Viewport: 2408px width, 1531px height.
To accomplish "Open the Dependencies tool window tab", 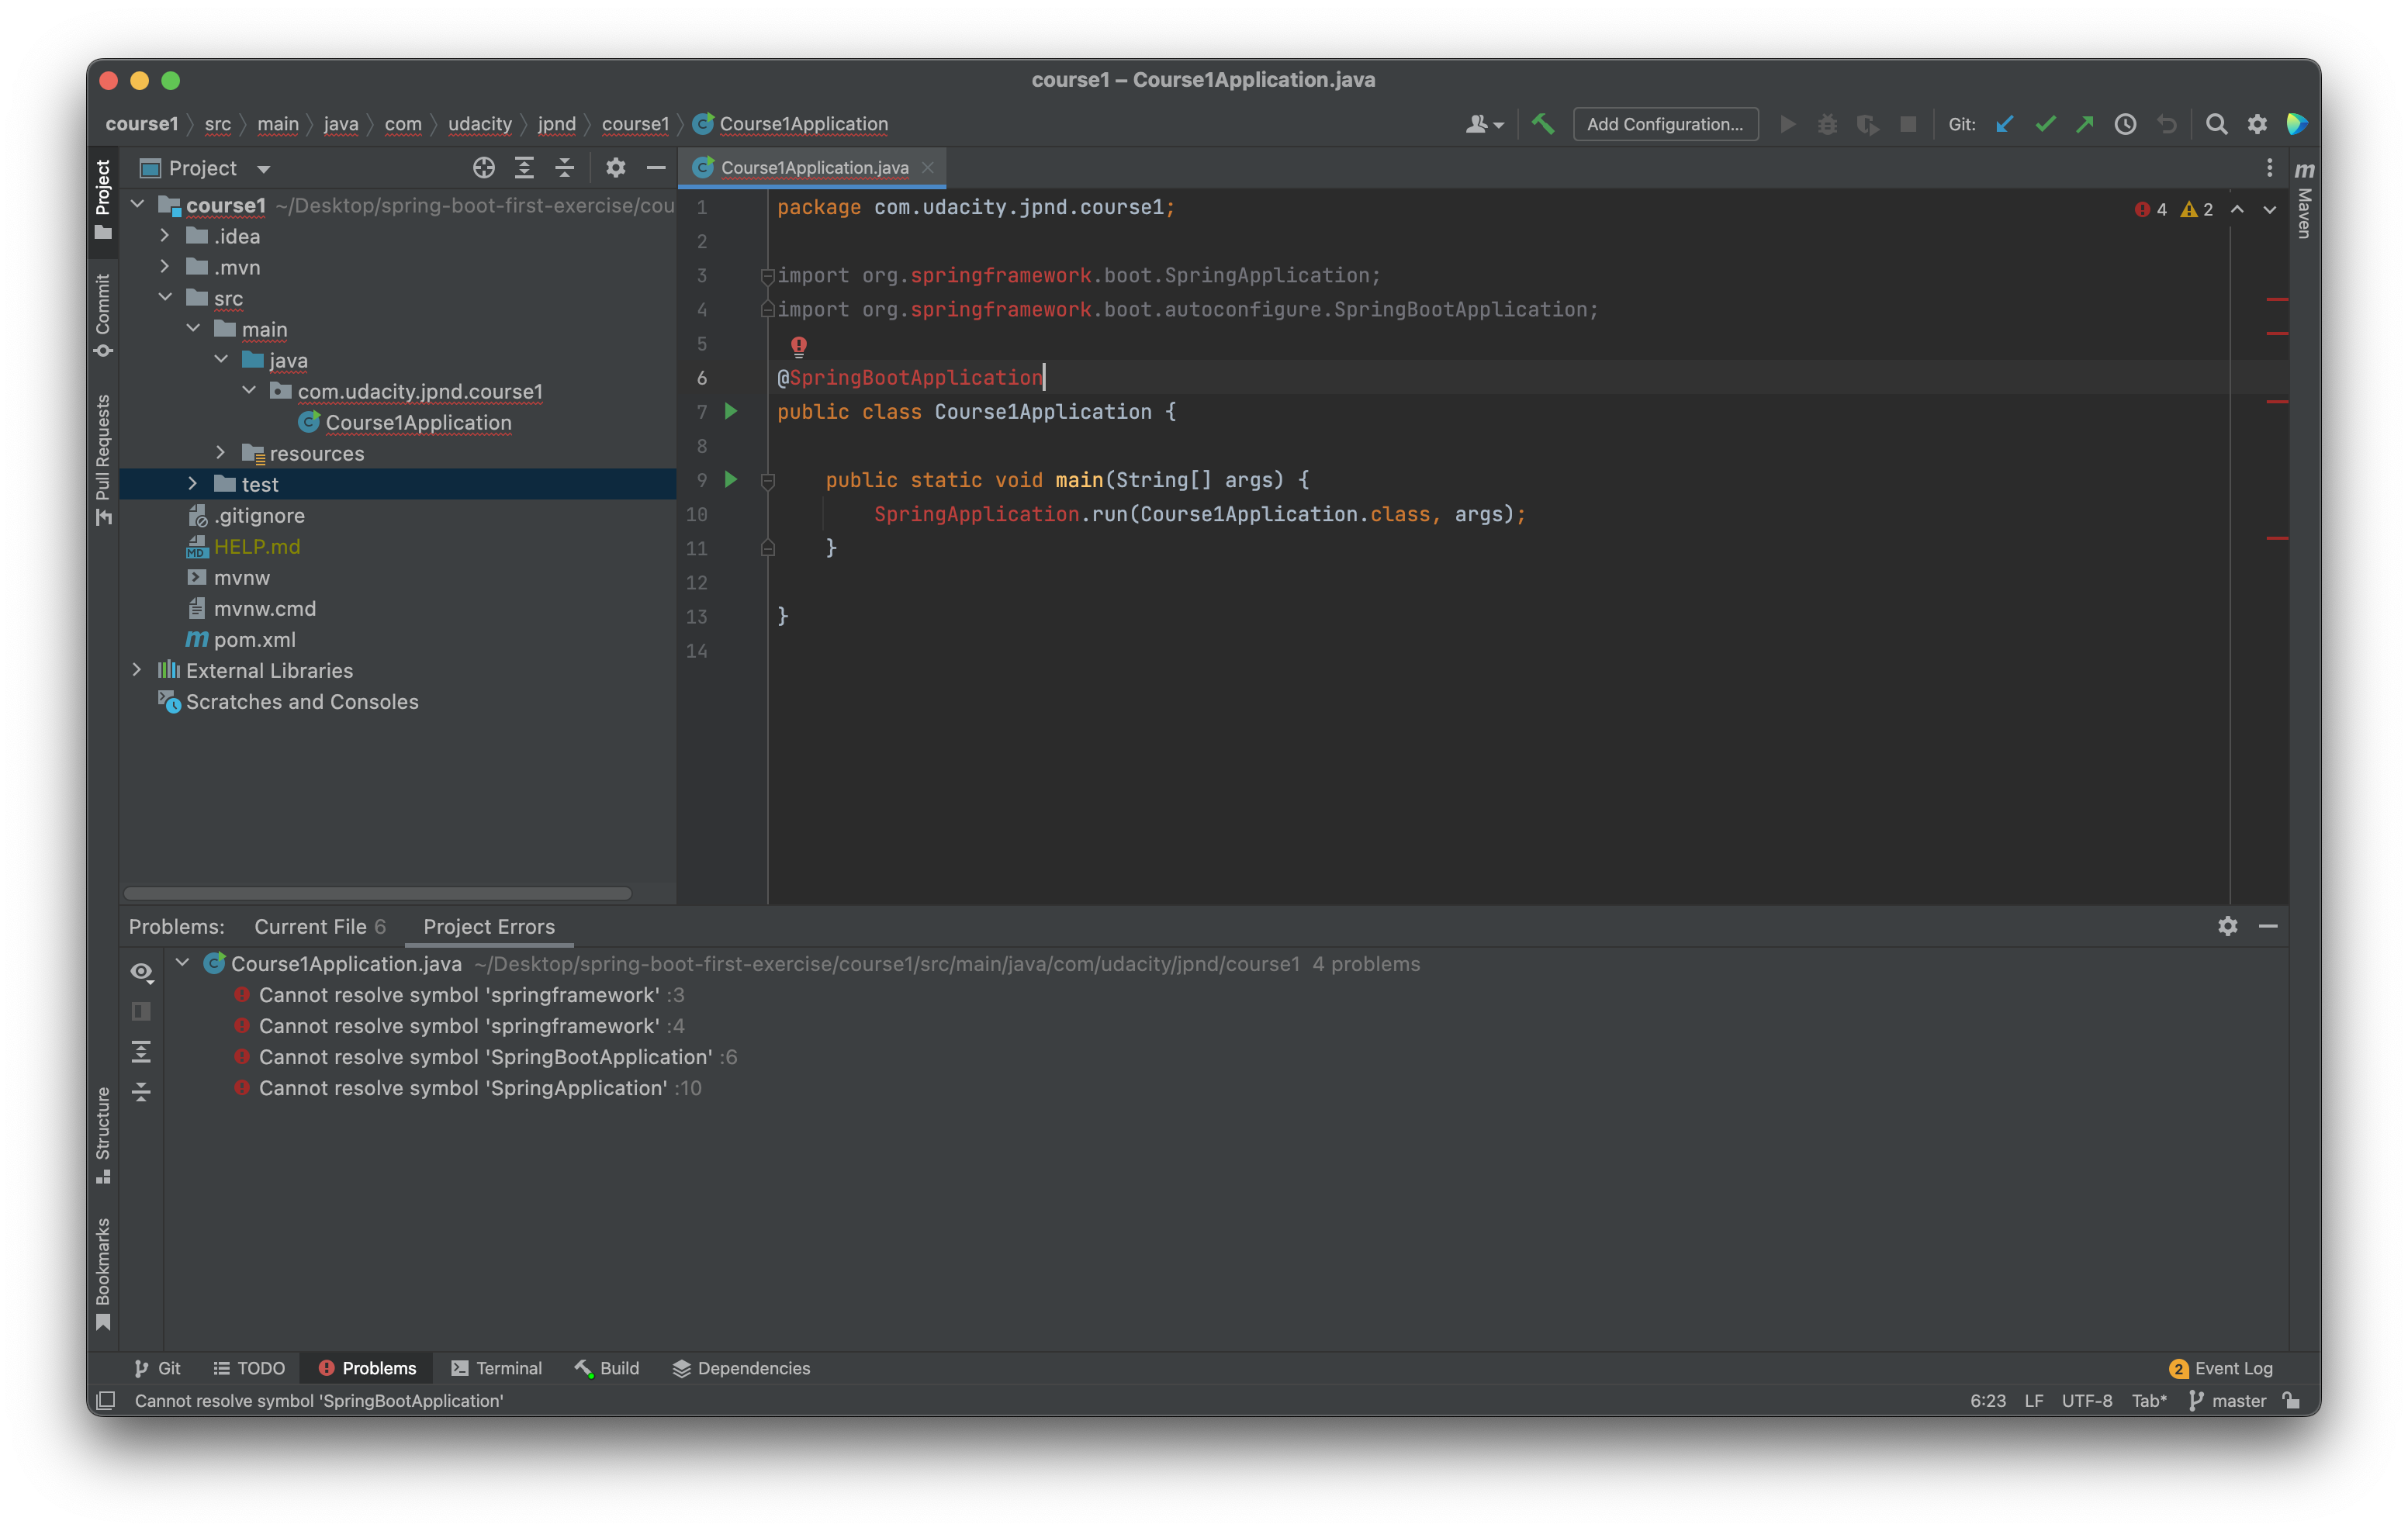I will coord(741,1368).
